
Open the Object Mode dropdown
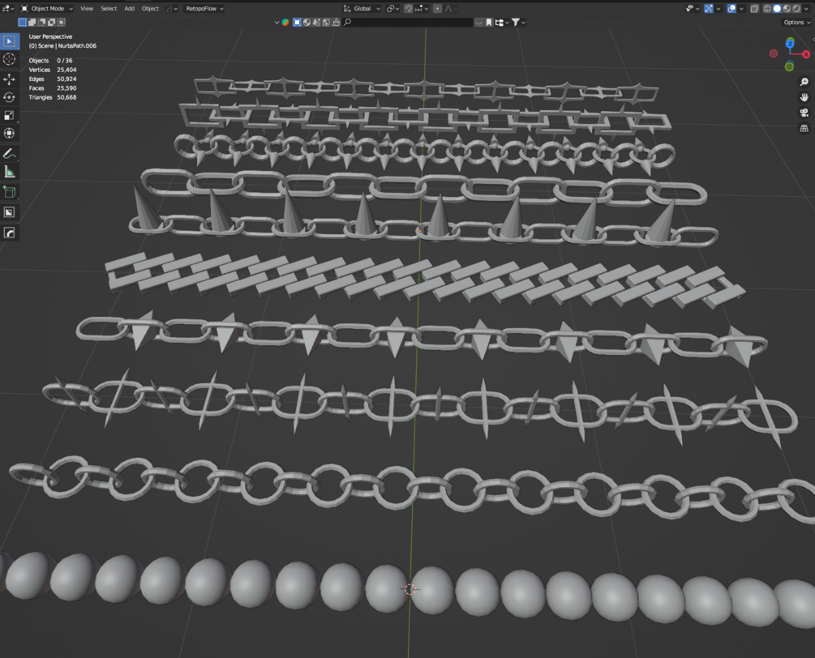point(47,8)
